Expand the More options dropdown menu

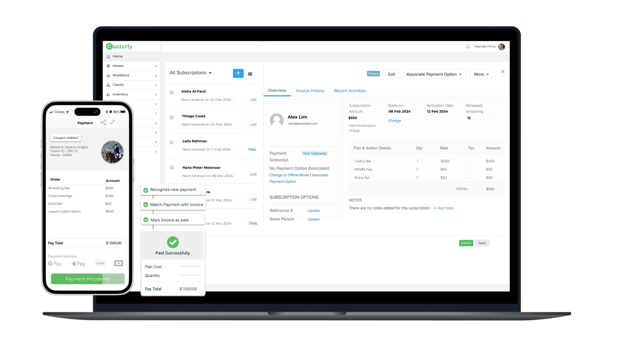point(481,74)
